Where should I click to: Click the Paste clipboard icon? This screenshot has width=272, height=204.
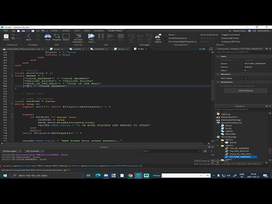tap(6, 37)
